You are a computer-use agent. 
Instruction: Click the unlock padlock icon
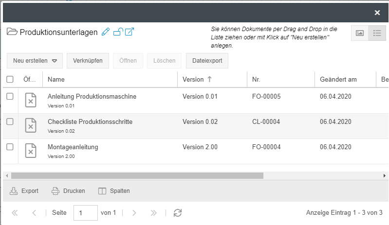point(118,32)
